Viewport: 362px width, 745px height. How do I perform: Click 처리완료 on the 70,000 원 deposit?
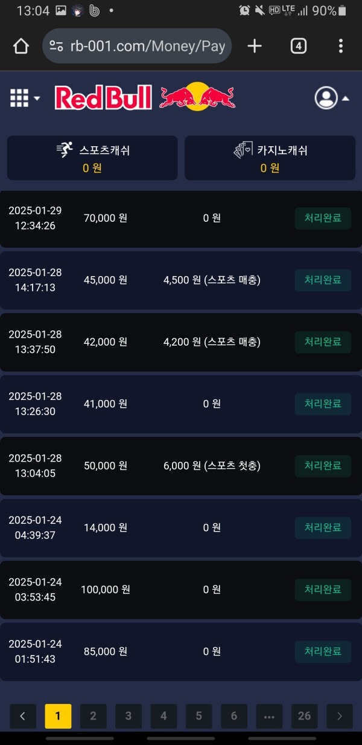click(x=323, y=218)
